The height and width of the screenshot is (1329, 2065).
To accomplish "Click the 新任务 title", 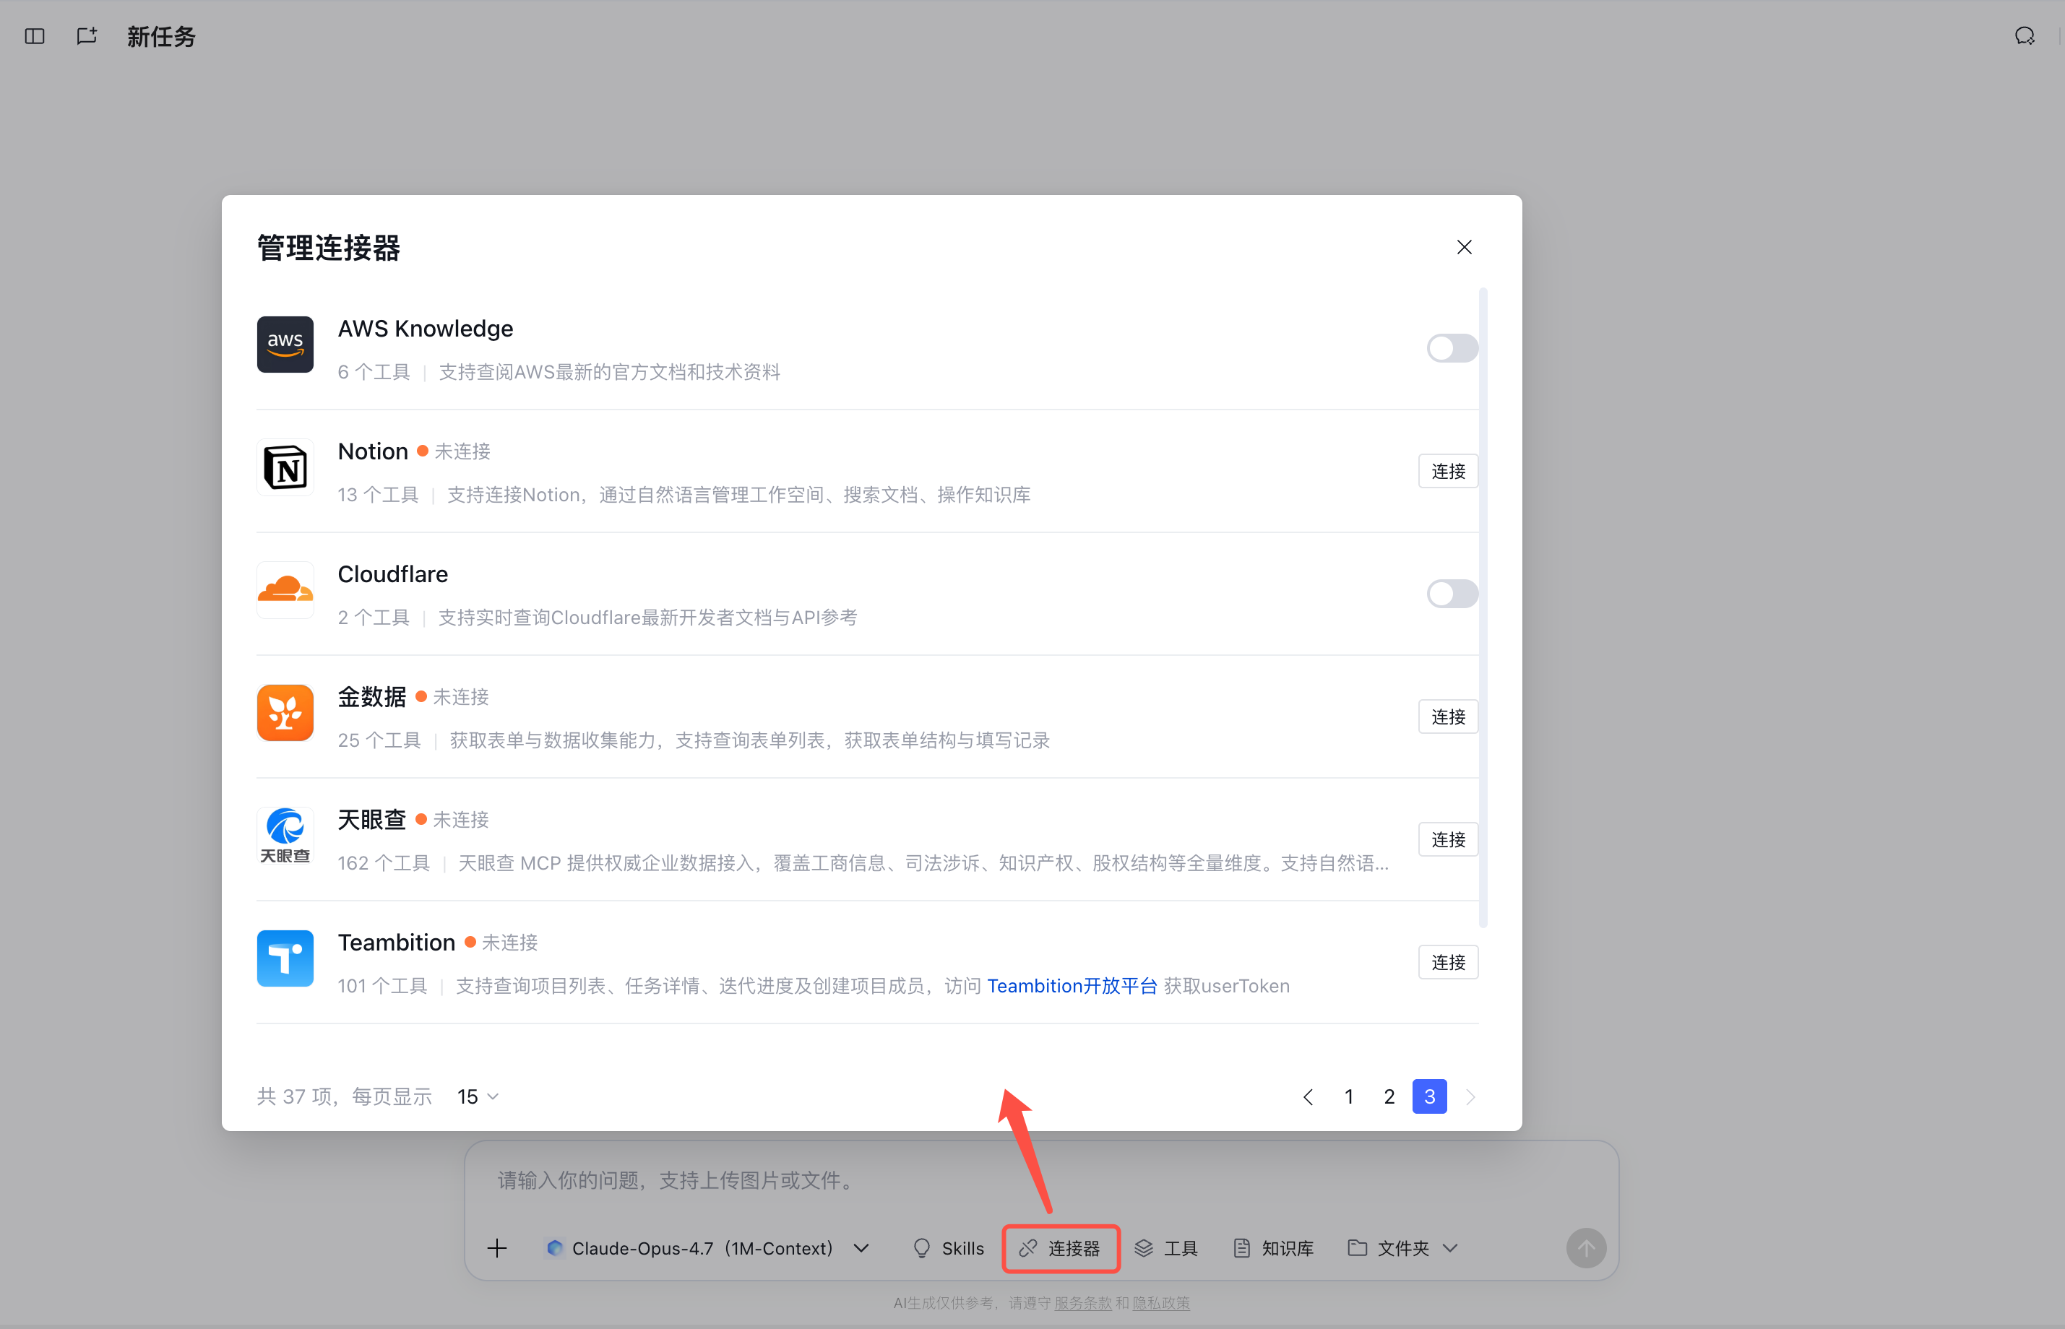I will [161, 36].
